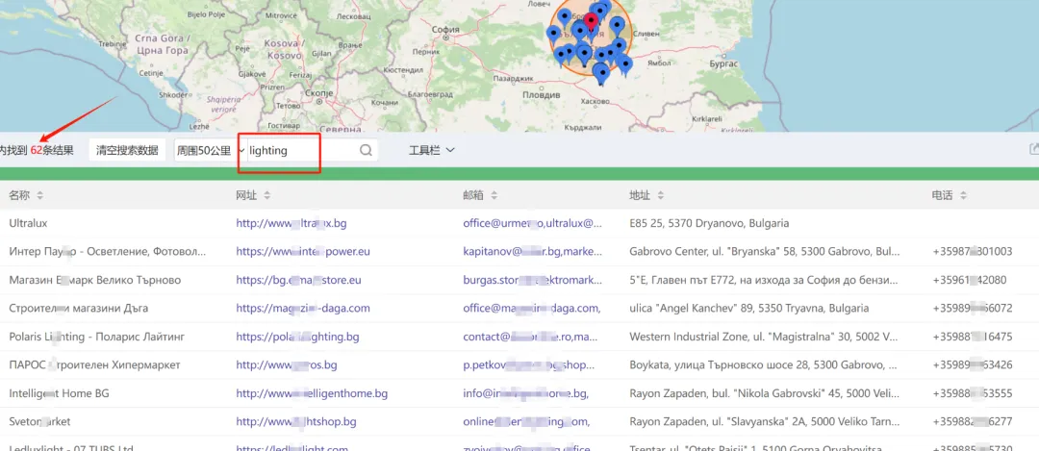Select the name cell ending "магазини Дъга"
Viewport: 1039px width, 451px height.
coord(79,309)
